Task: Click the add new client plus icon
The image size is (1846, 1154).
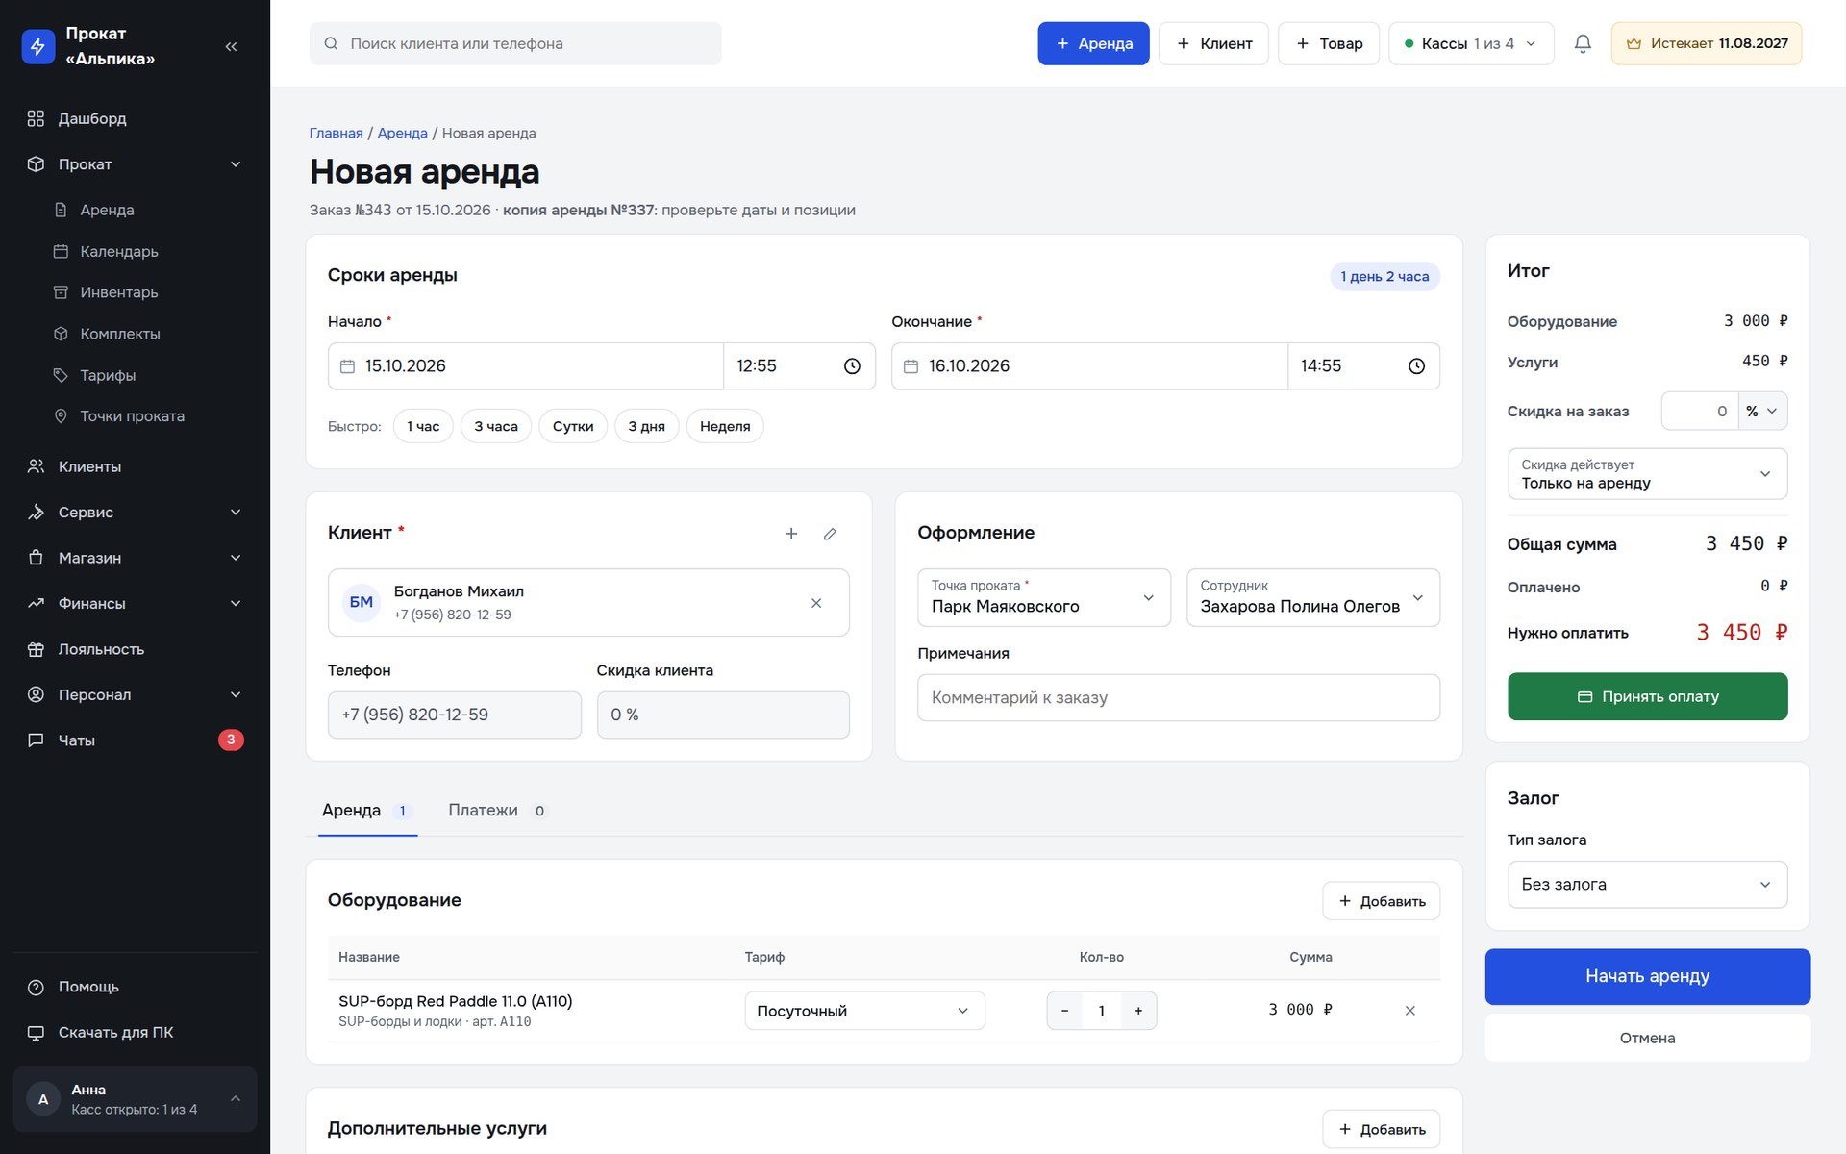Action: point(791,534)
